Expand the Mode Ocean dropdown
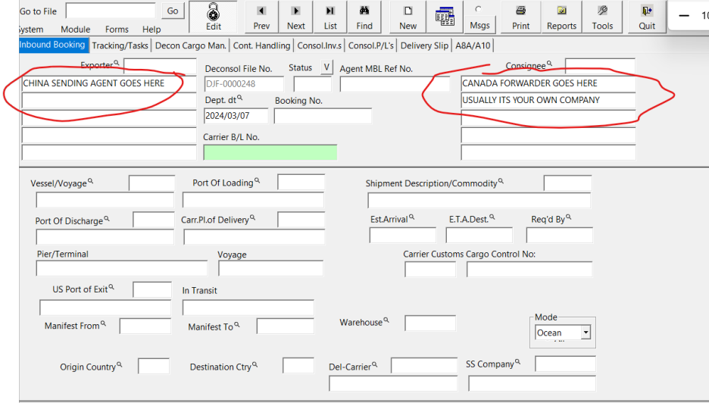 click(586, 333)
